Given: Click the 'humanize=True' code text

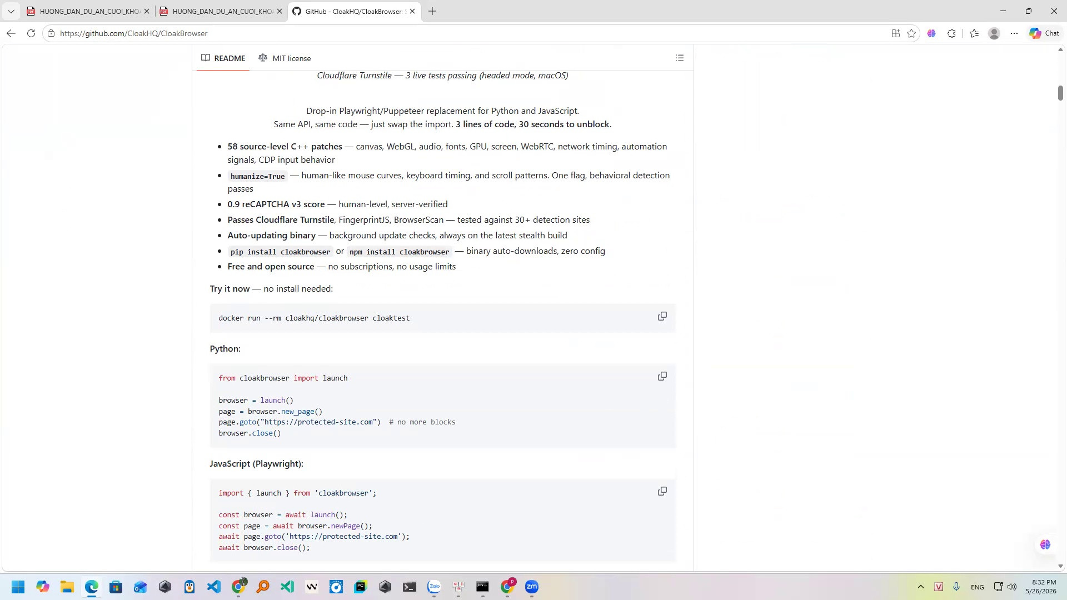Looking at the screenshot, I should (257, 176).
